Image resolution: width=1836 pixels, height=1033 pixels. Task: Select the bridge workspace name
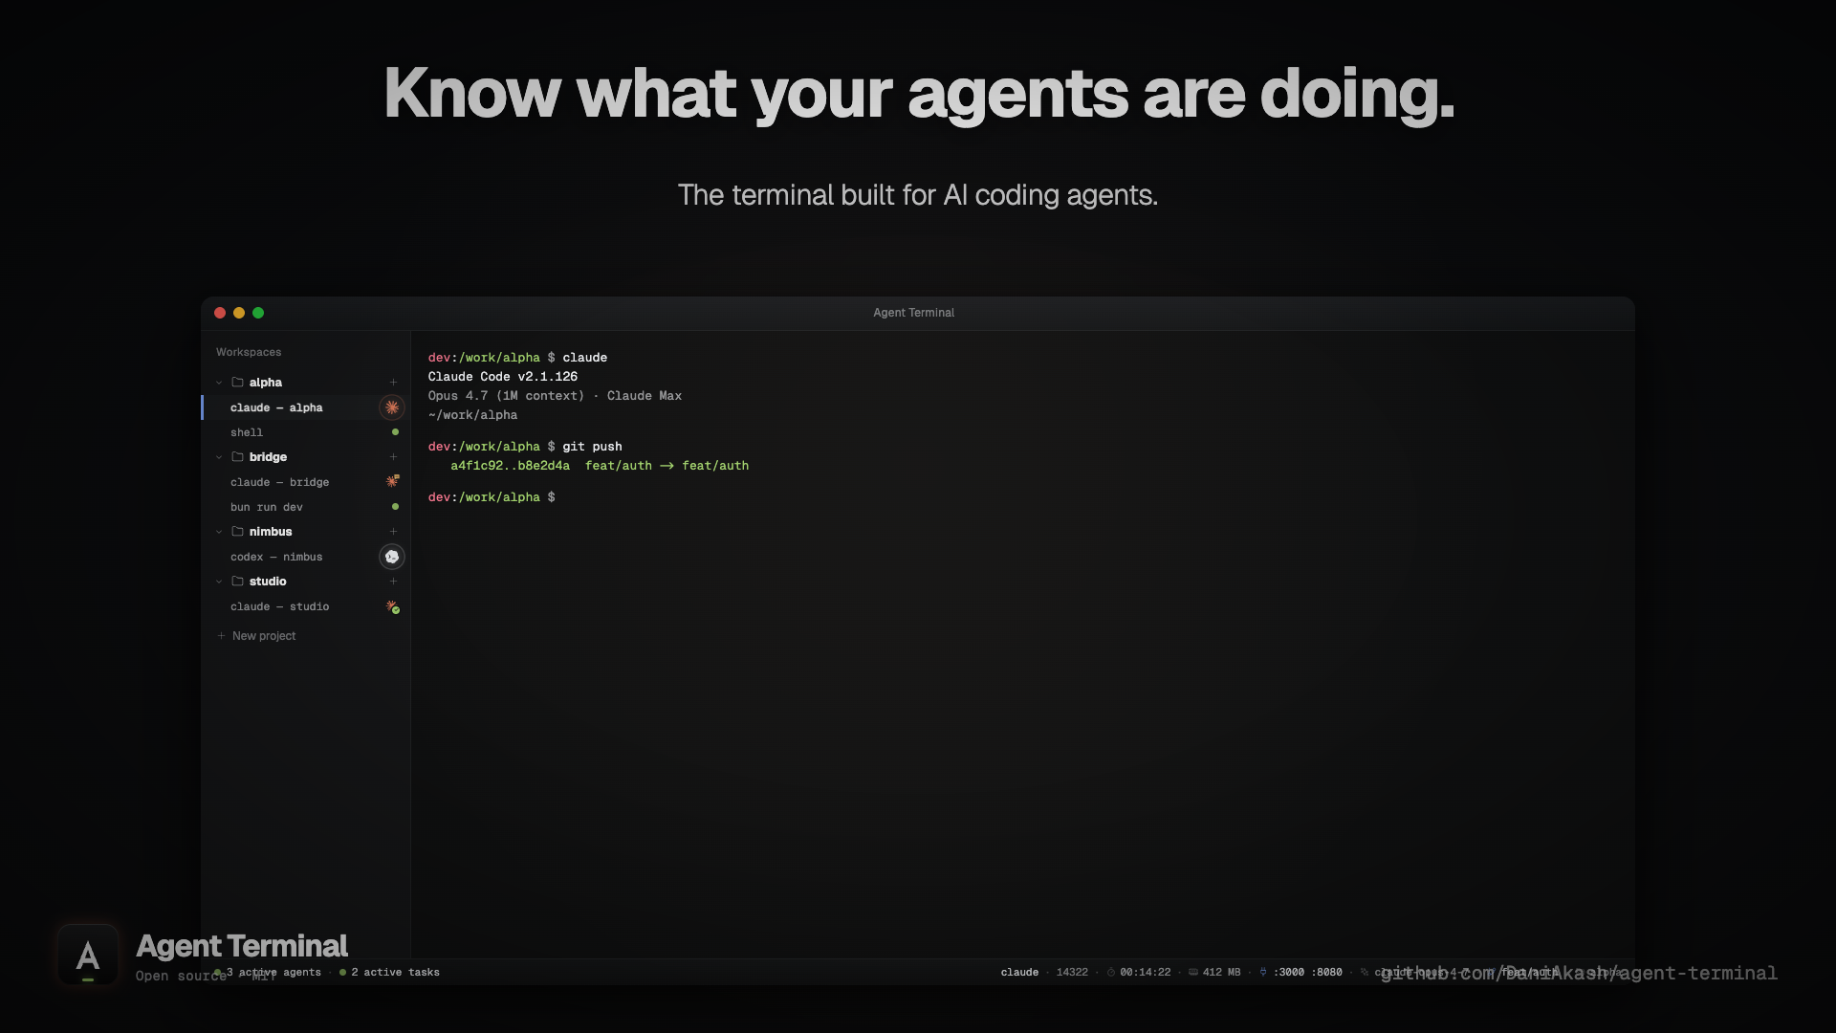point(268,456)
